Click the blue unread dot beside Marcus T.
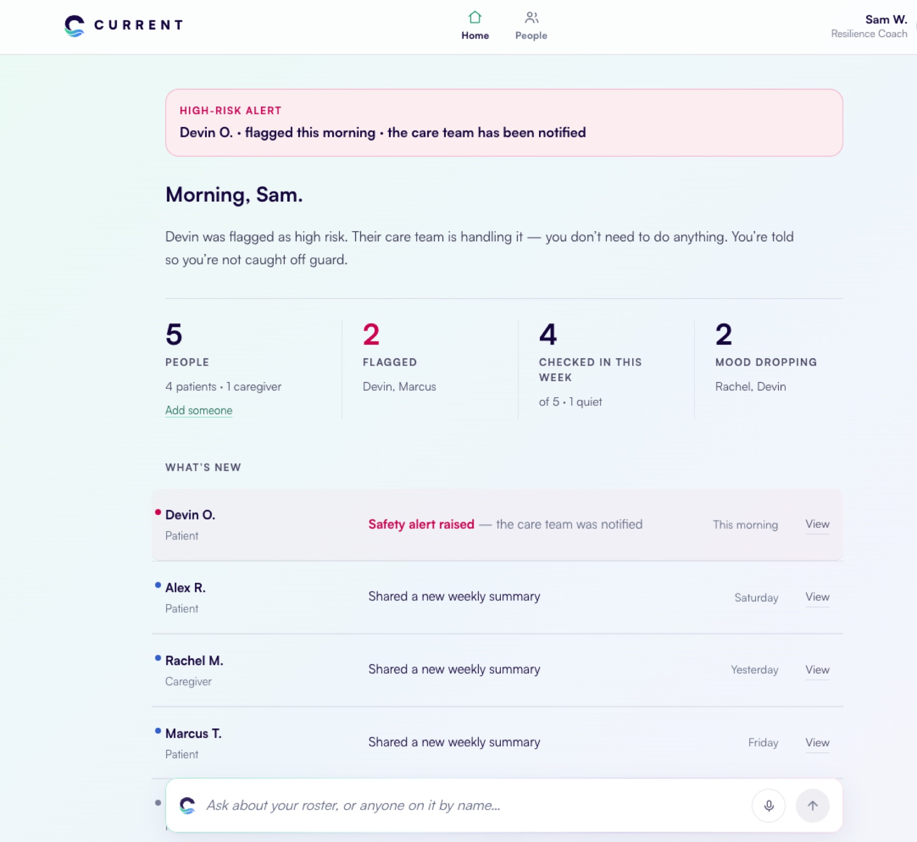The width and height of the screenshot is (917, 842). pos(158,731)
